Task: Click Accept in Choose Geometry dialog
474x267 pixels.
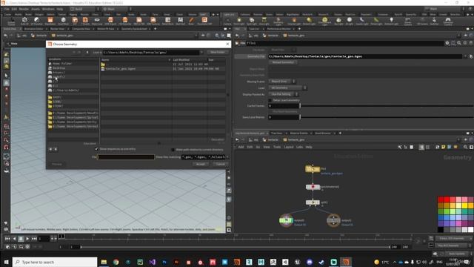Action: [201, 164]
